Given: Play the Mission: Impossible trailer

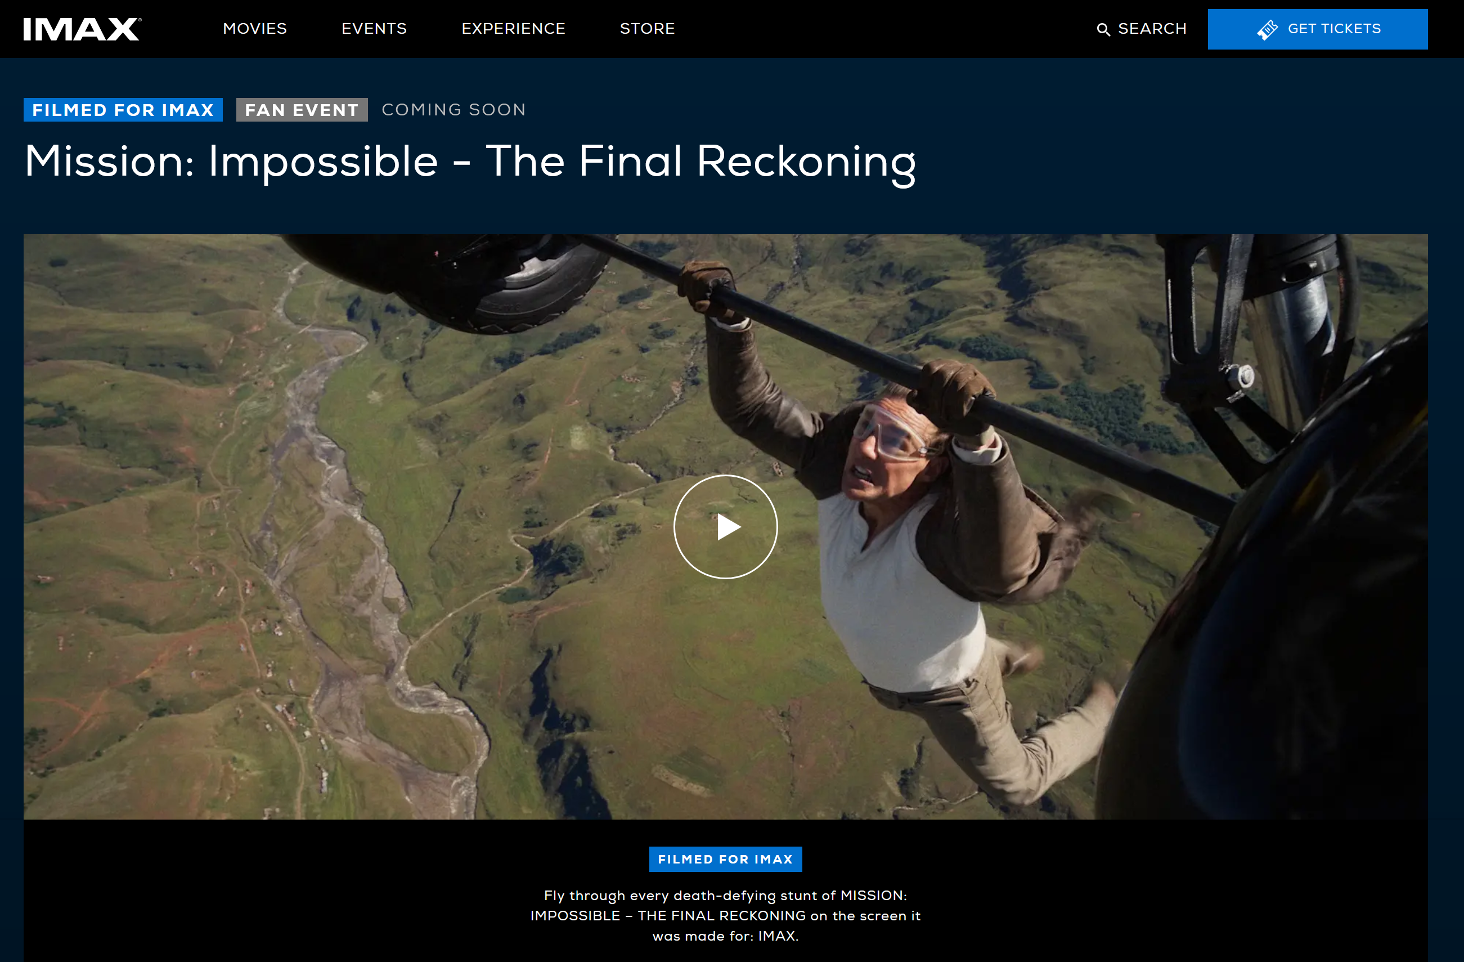Looking at the screenshot, I should (725, 527).
